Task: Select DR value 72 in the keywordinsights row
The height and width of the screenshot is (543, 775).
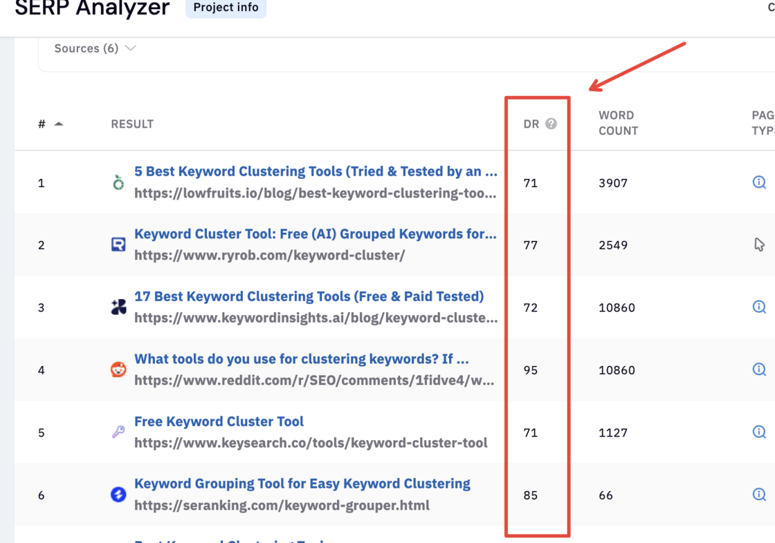Action: pos(530,308)
